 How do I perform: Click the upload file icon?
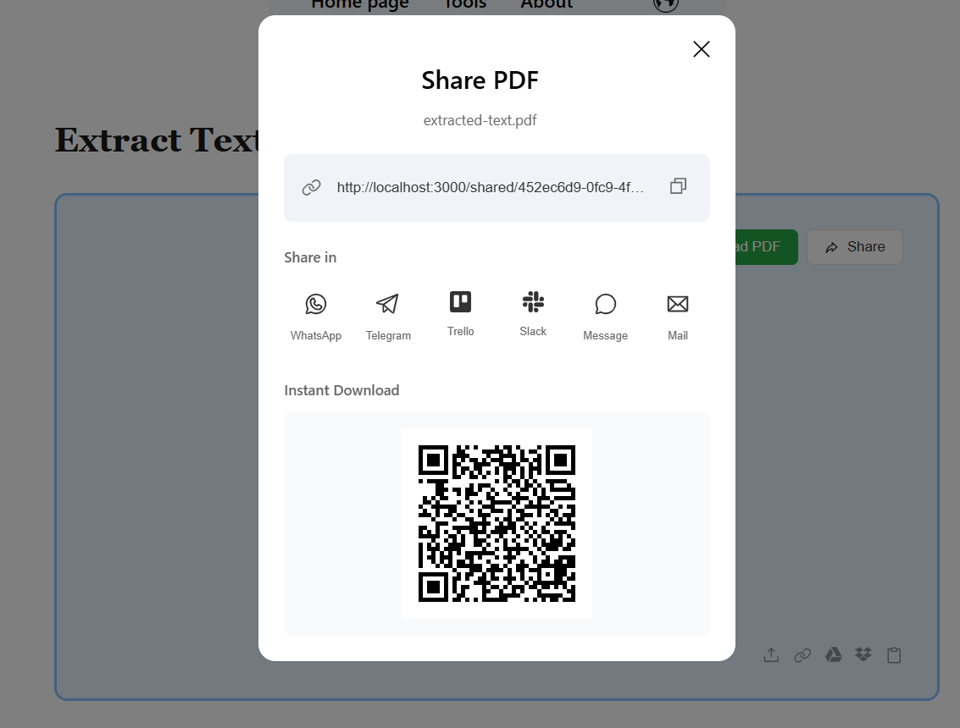(x=771, y=655)
